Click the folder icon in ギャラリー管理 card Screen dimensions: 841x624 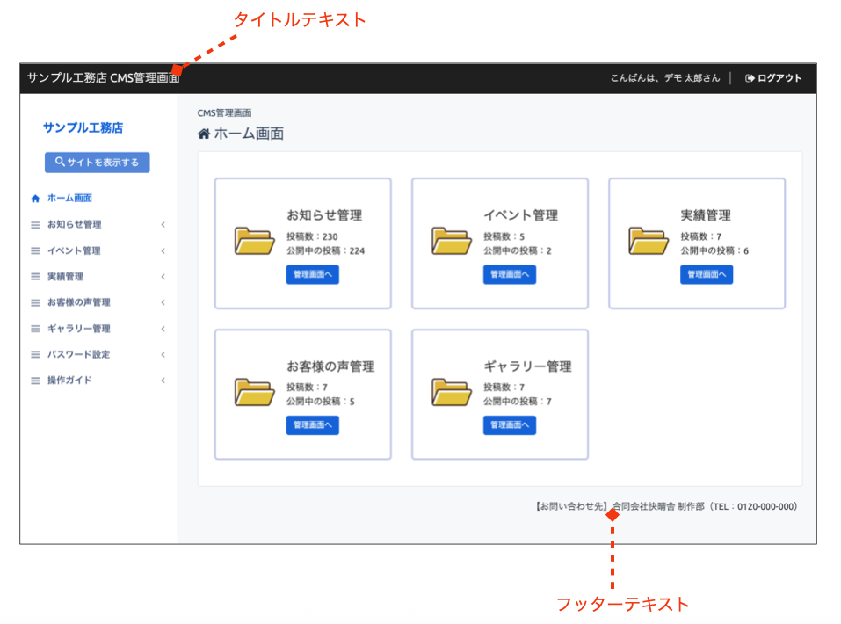pos(452,392)
